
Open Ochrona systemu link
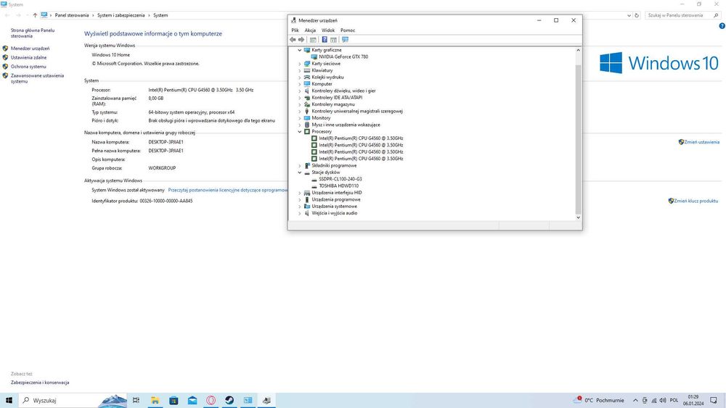coord(28,67)
